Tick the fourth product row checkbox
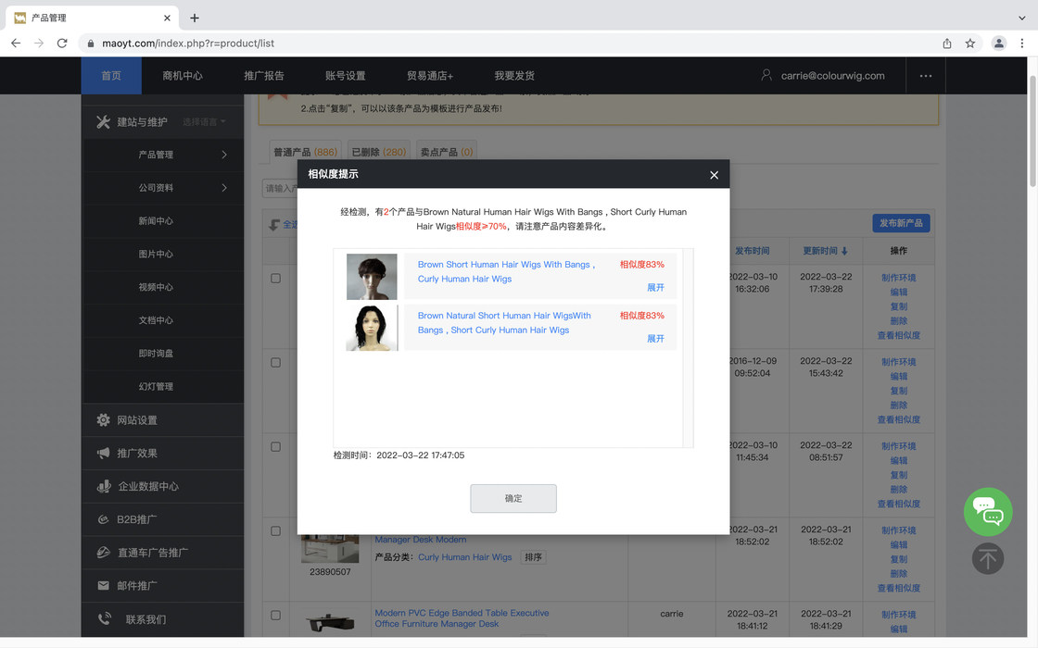1038x648 pixels. tap(275, 530)
